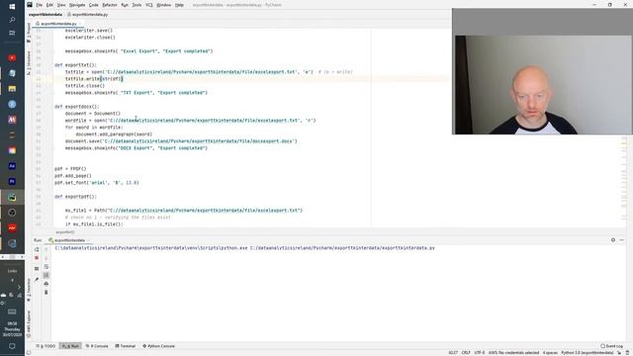Open the Favorites side tool window

pyautogui.click(x=29, y=290)
